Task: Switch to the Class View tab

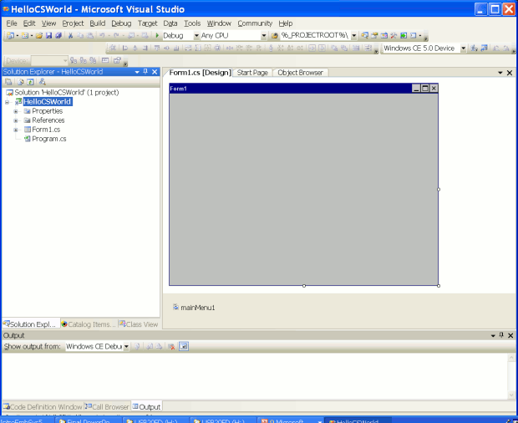Action: pyautogui.click(x=140, y=324)
